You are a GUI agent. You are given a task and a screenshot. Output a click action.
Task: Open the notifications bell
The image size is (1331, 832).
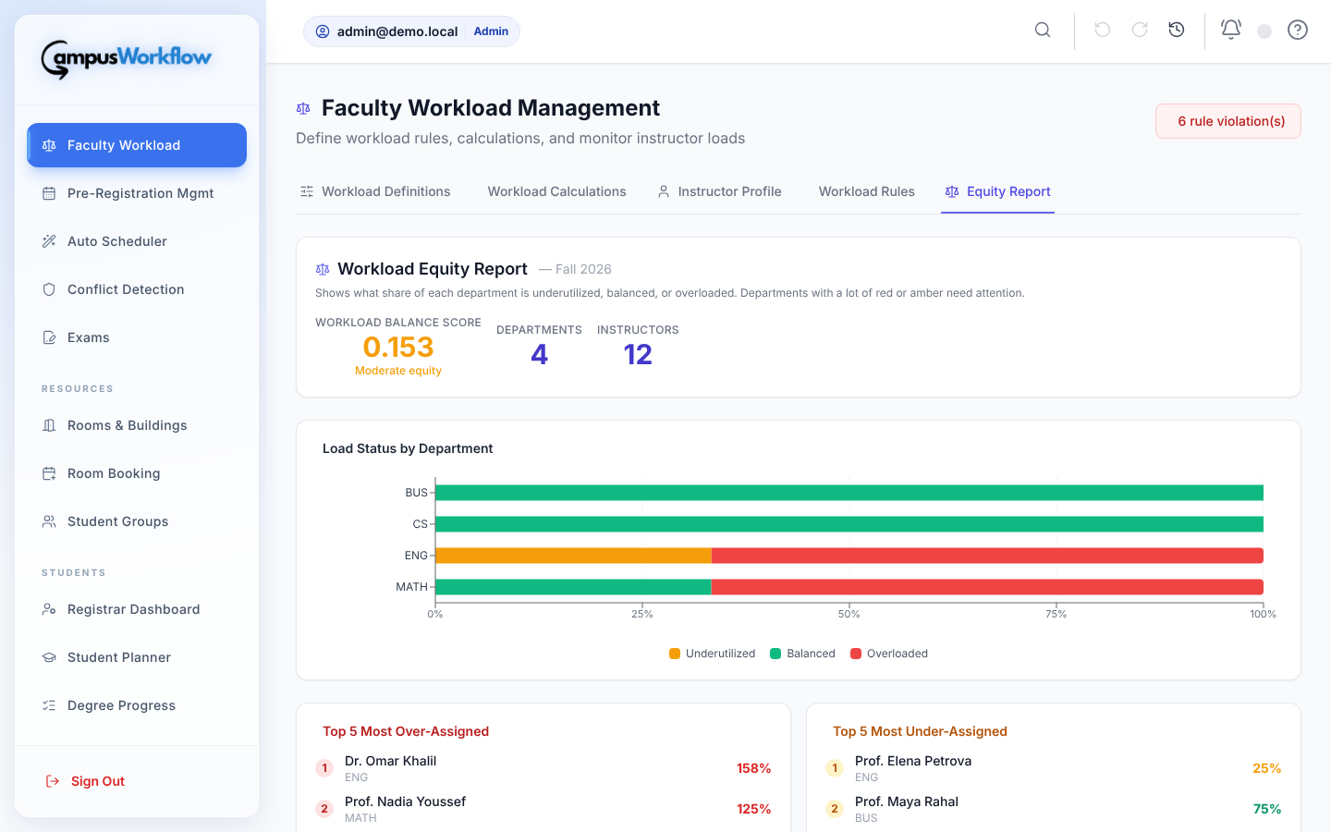click(x=1231, y=31)
